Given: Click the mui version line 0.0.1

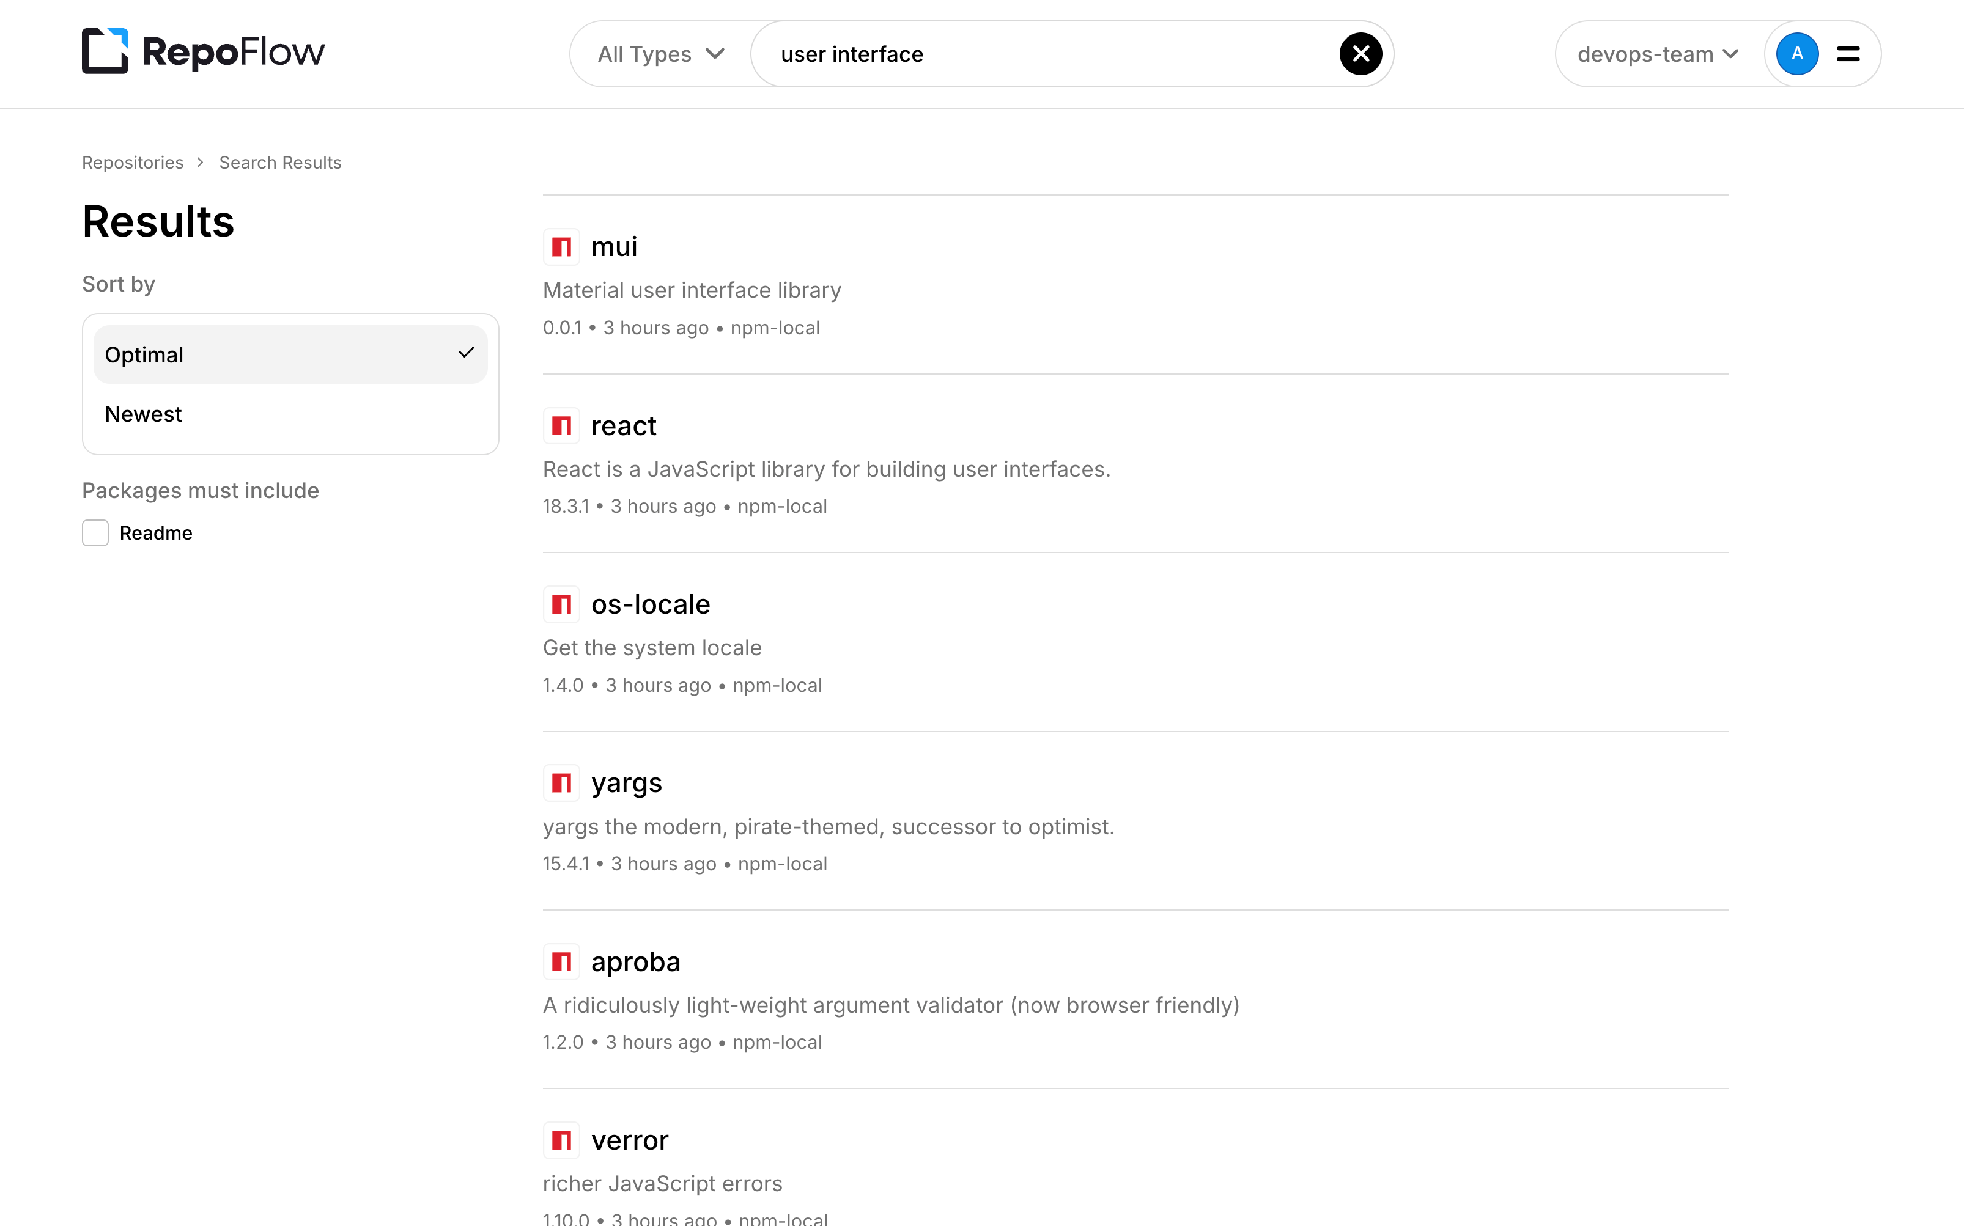Looking at the screenshot, I should click(681, 328).
